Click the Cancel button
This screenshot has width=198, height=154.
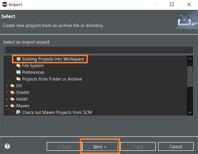pyautogui.click(x=176, y=146)
